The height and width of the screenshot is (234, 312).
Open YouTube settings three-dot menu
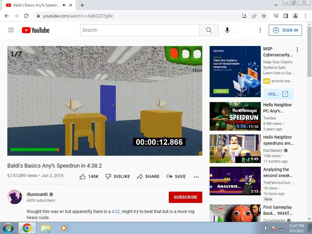click(x=260, y=30)
